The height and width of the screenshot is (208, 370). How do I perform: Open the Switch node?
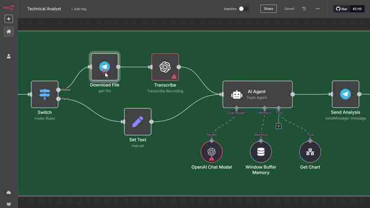(45, 94)
